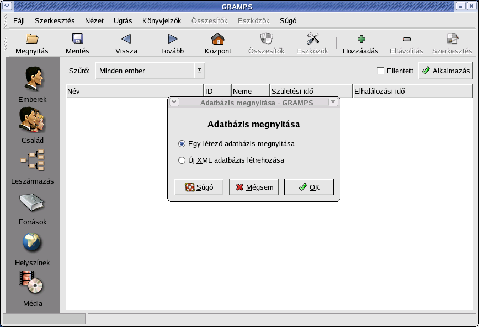The height and width of the screenshot is (327, 479).
Task: Open the Súgó menu in menu bar
Action: (288, 21)
